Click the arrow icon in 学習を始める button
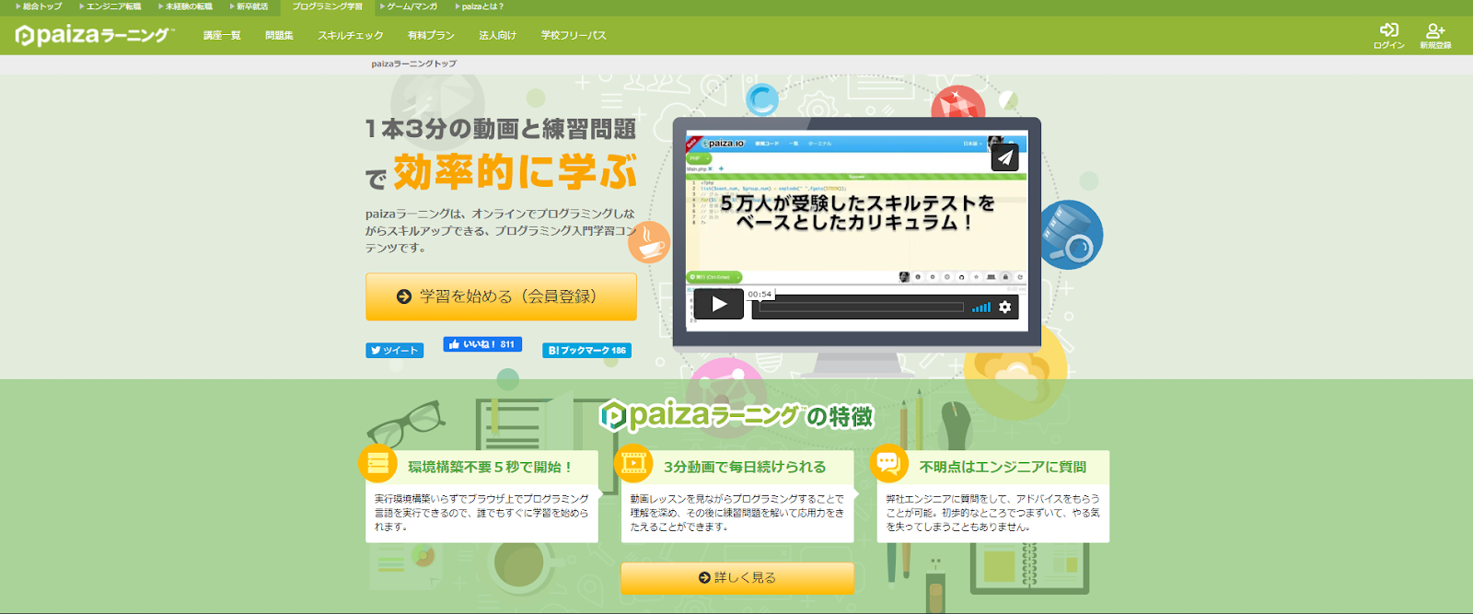 (403, 296)
